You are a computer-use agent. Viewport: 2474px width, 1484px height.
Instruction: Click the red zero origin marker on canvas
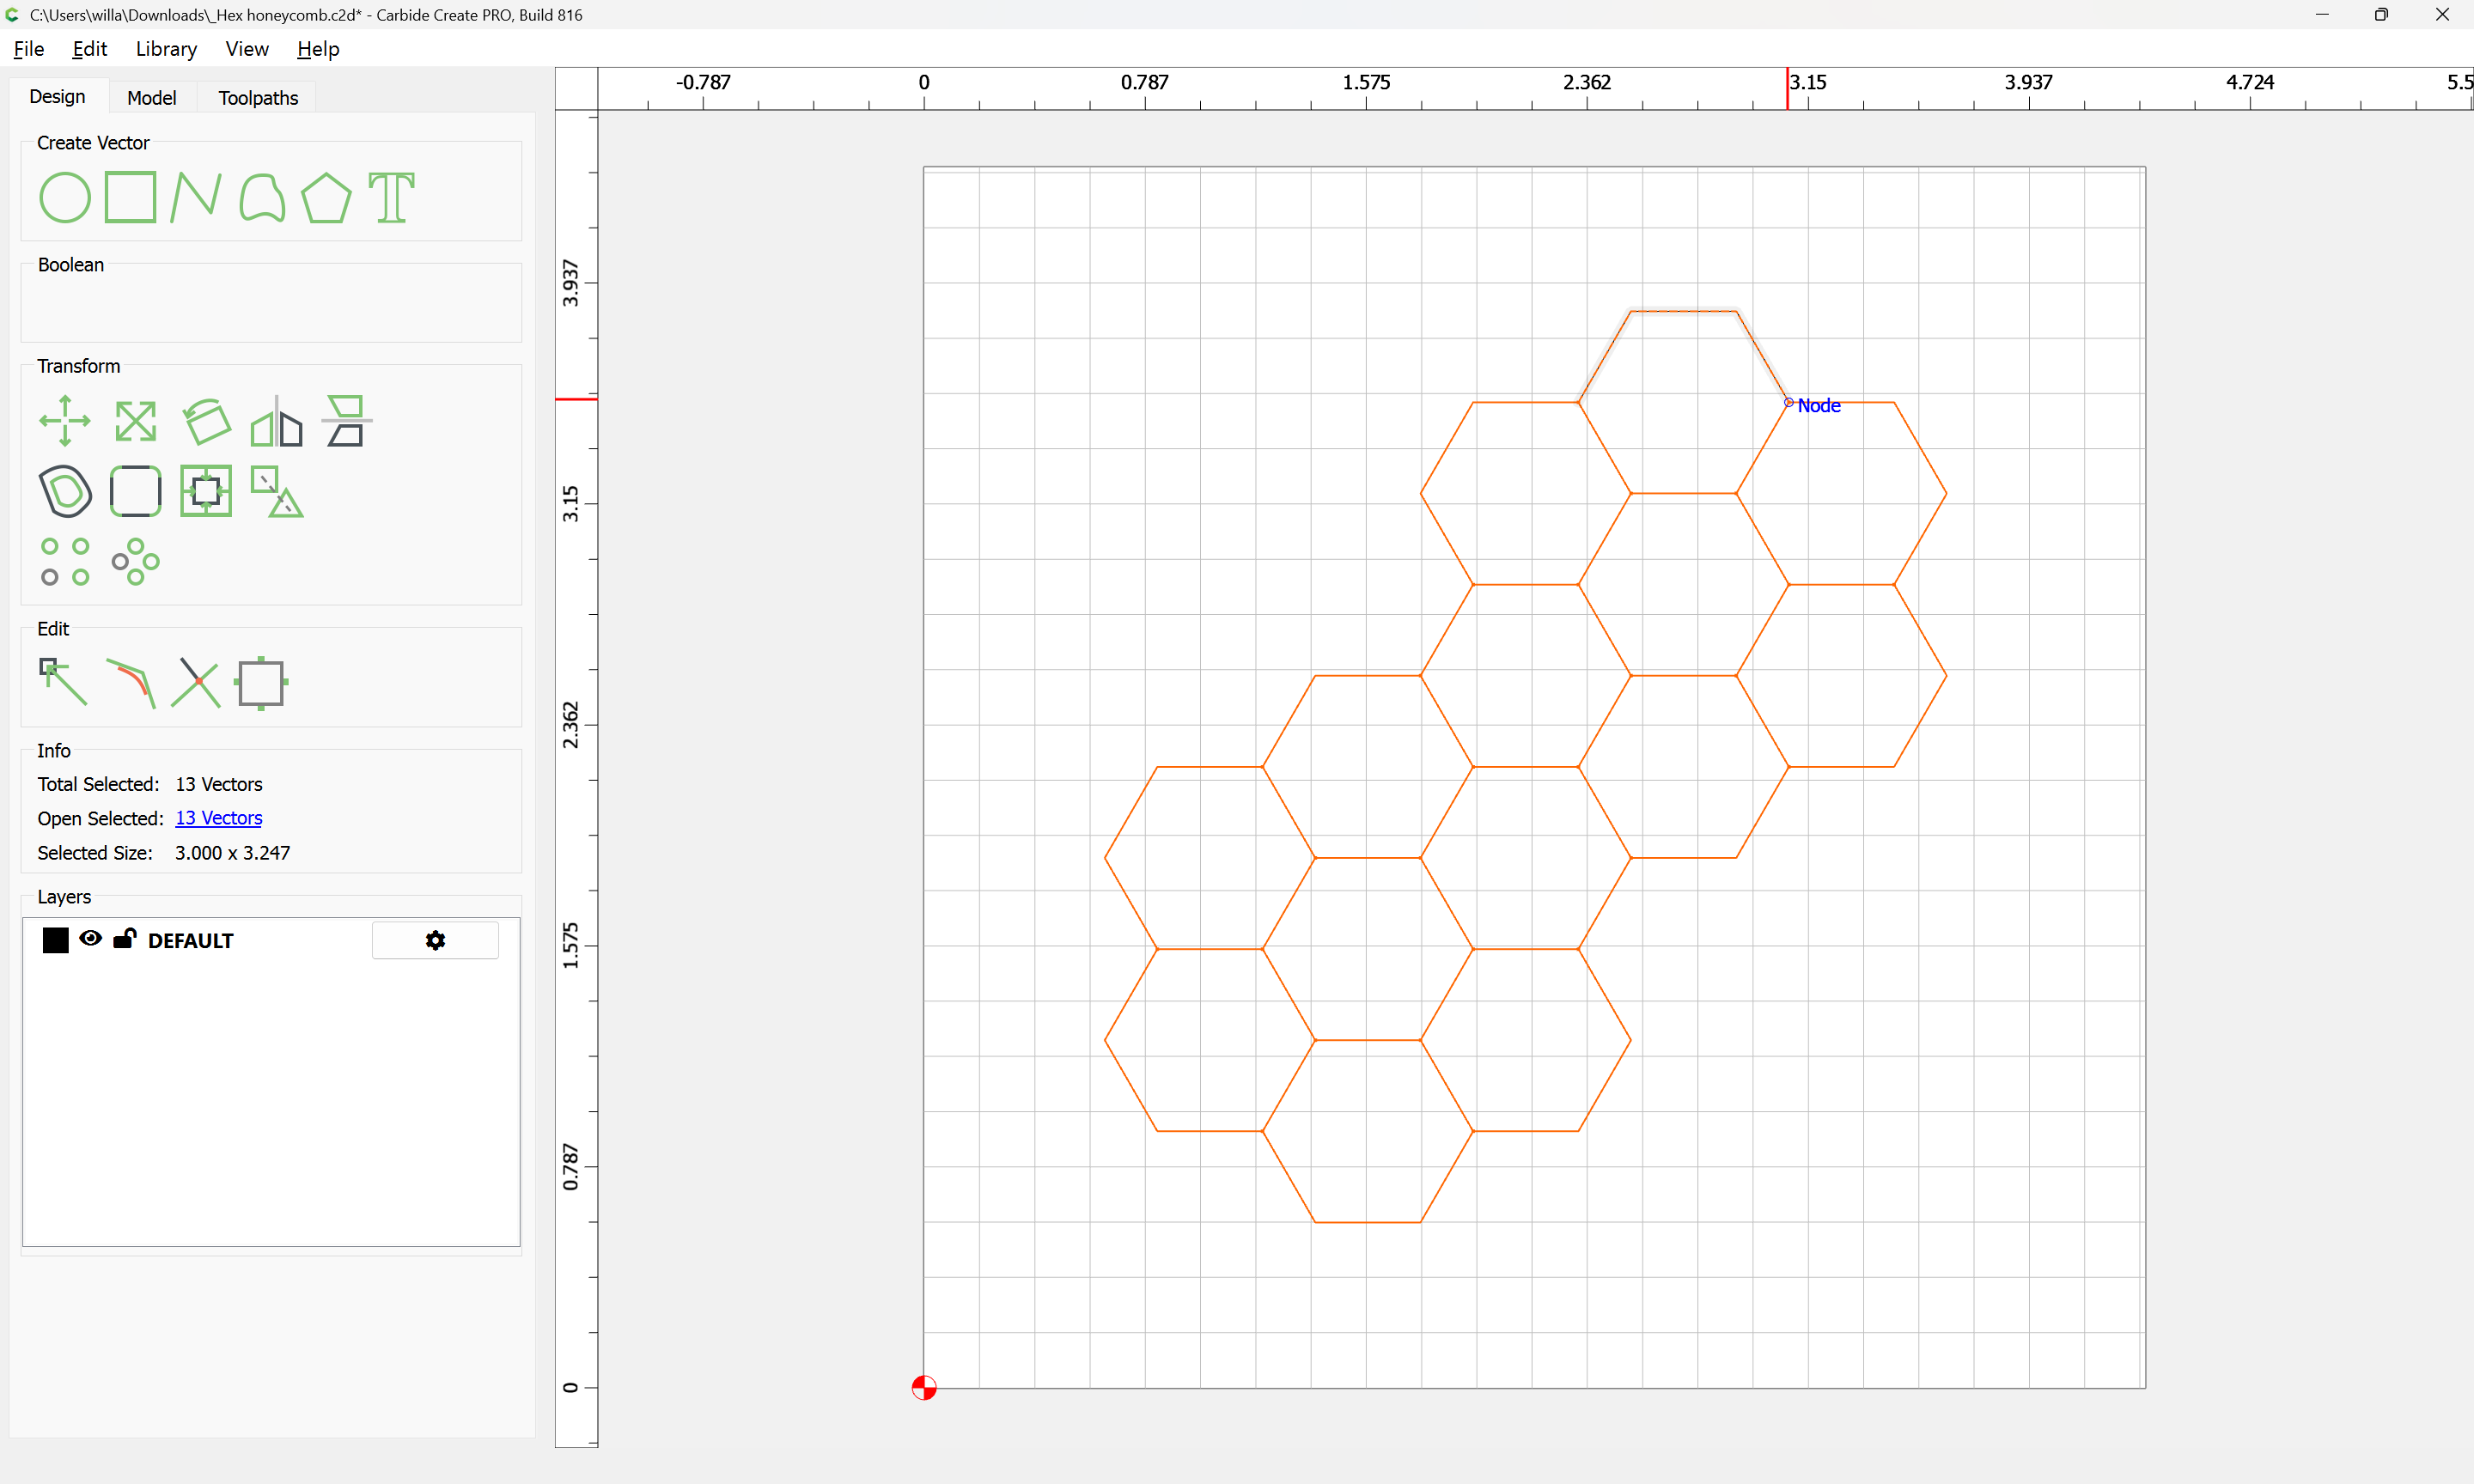point(924,1388)
